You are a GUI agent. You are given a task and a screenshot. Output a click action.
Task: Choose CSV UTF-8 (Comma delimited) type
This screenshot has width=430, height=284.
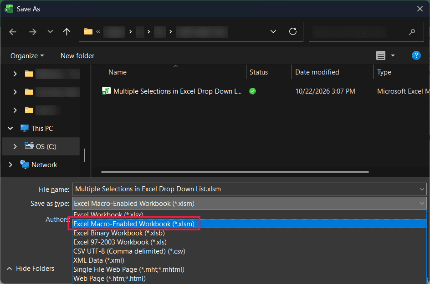(x=249, y=251)
